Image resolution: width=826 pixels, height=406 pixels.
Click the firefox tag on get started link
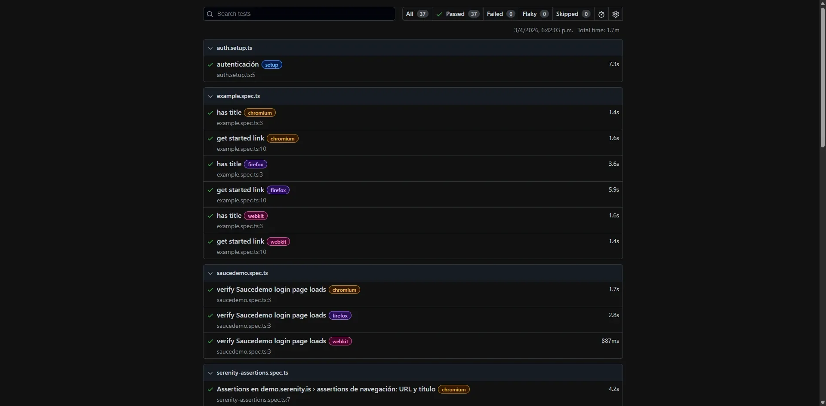coord(278,190)
